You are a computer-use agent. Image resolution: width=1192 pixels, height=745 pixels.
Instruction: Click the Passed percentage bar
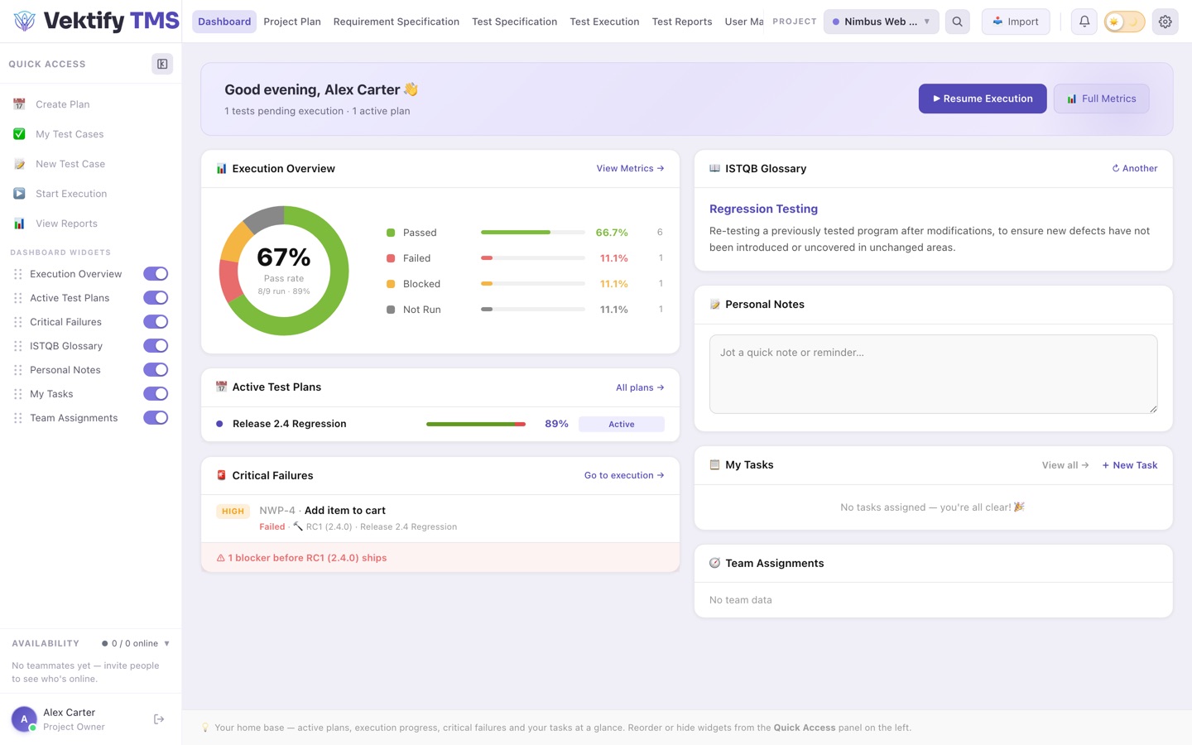[x=533, y=233]
